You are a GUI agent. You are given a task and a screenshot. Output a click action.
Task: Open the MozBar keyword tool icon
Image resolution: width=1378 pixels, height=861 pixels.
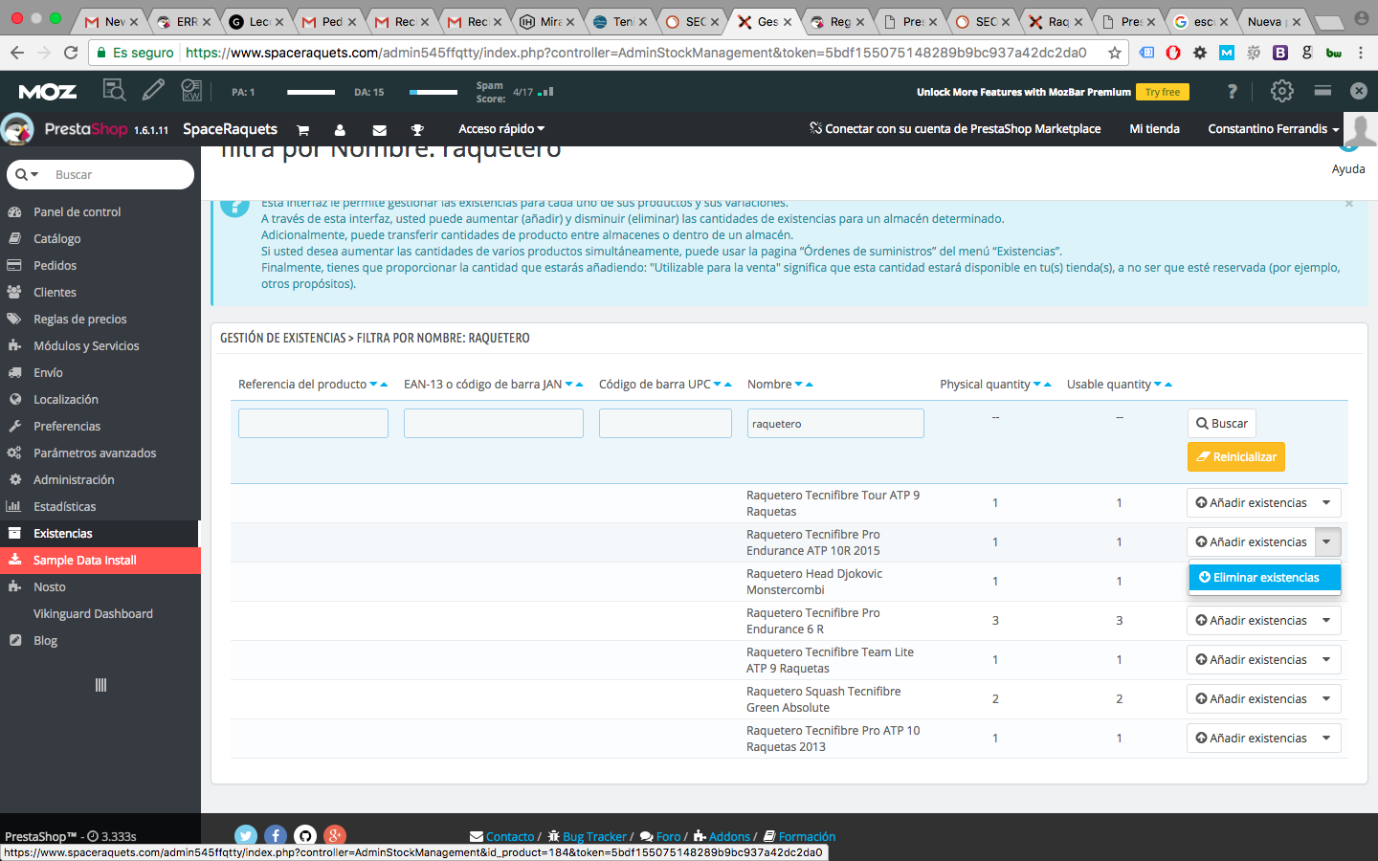point(191,91)
